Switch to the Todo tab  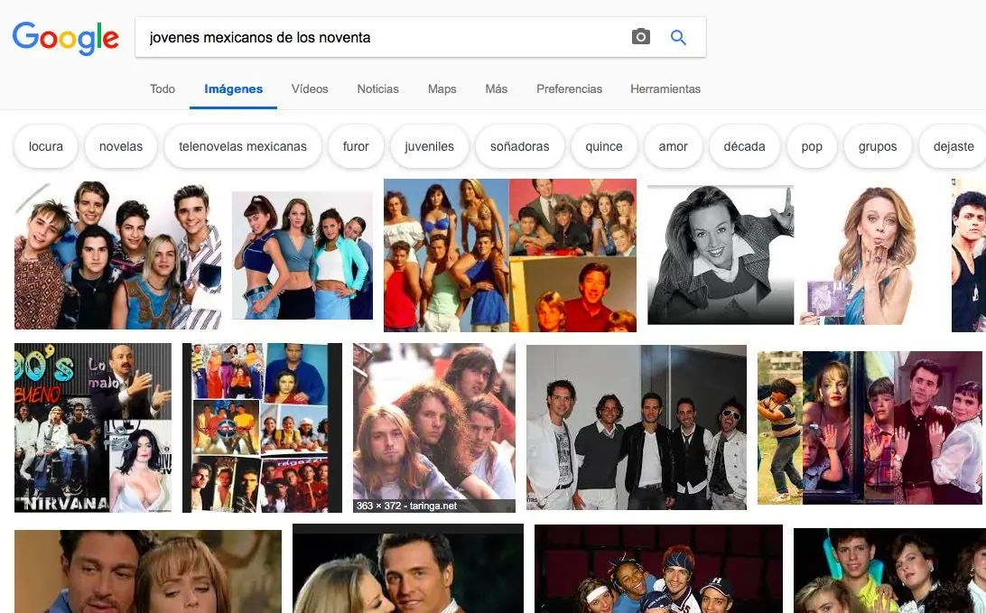(163, 88)
